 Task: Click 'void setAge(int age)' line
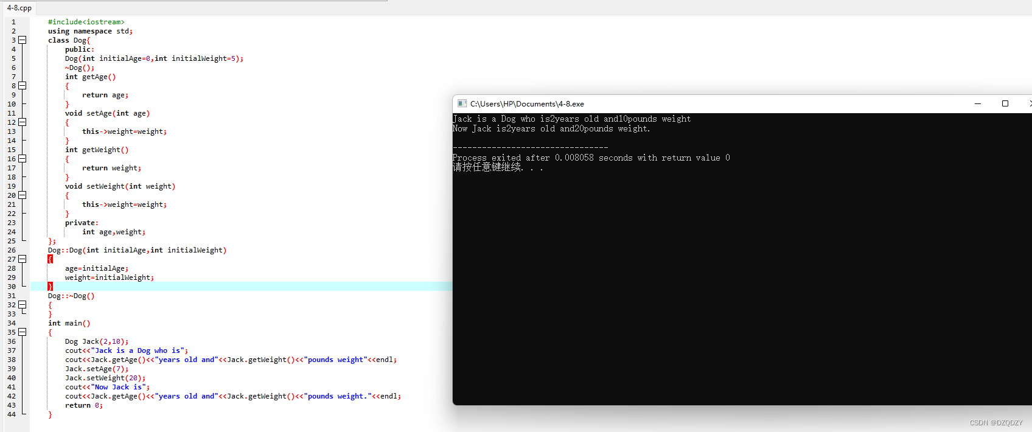tap(108, 113)
